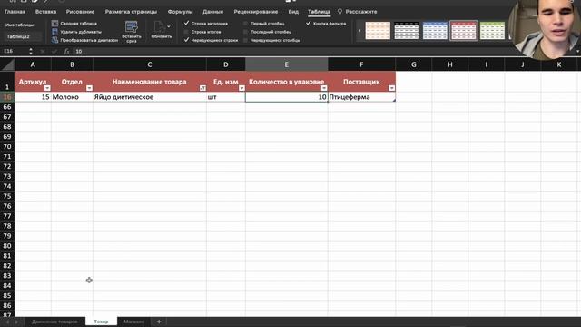Screen dimensions: 581x327
Task: Expand the formula bar with the right-edge arrow
Action: pyautogui.click(x=577, y=52)
